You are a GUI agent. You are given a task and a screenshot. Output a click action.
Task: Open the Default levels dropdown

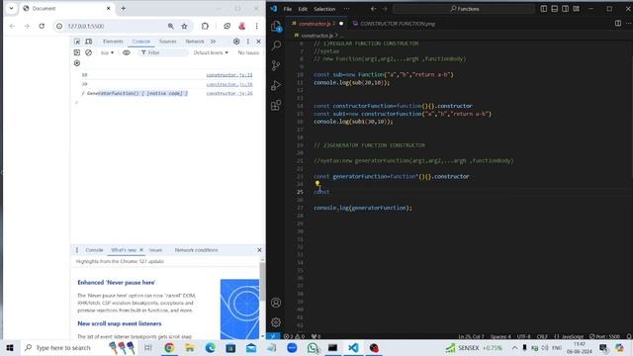211,52
